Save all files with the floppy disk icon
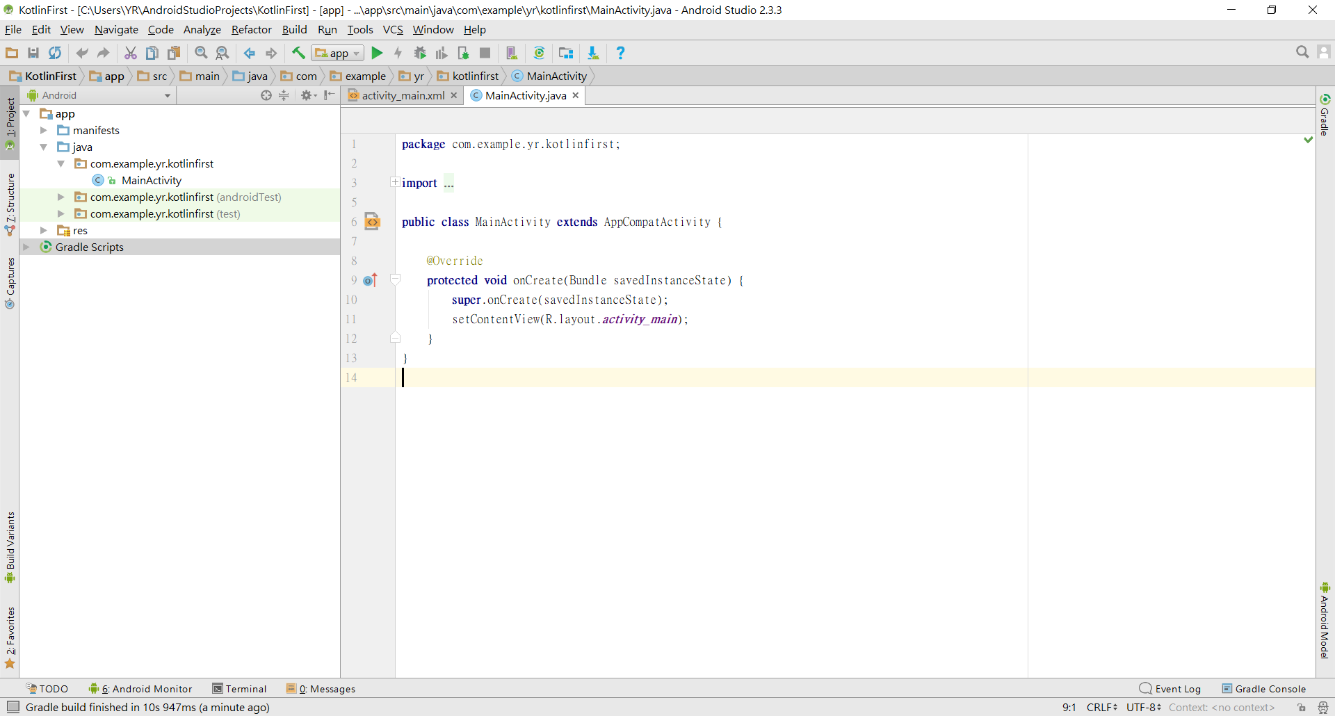 [x=33, y=53]
